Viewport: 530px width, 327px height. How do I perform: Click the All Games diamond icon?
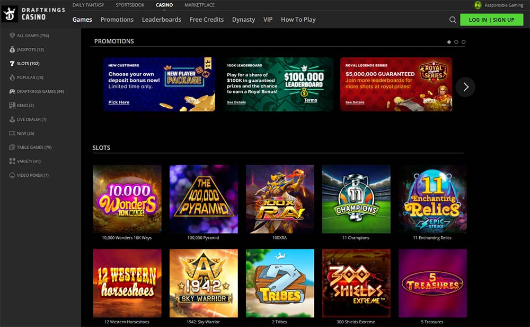coord(12,36)
